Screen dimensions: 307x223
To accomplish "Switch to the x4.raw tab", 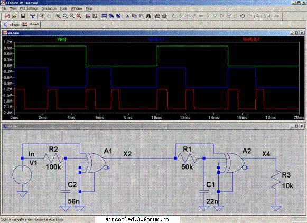I will tap(31, 24).
